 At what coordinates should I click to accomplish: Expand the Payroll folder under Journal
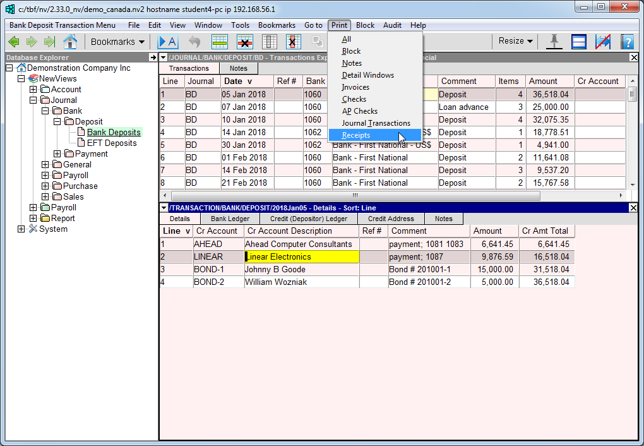pyautogui.click(x=45, y=176)
